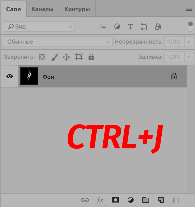Filter by type layers icon
The image size is (195, 207).
point(131,27)
